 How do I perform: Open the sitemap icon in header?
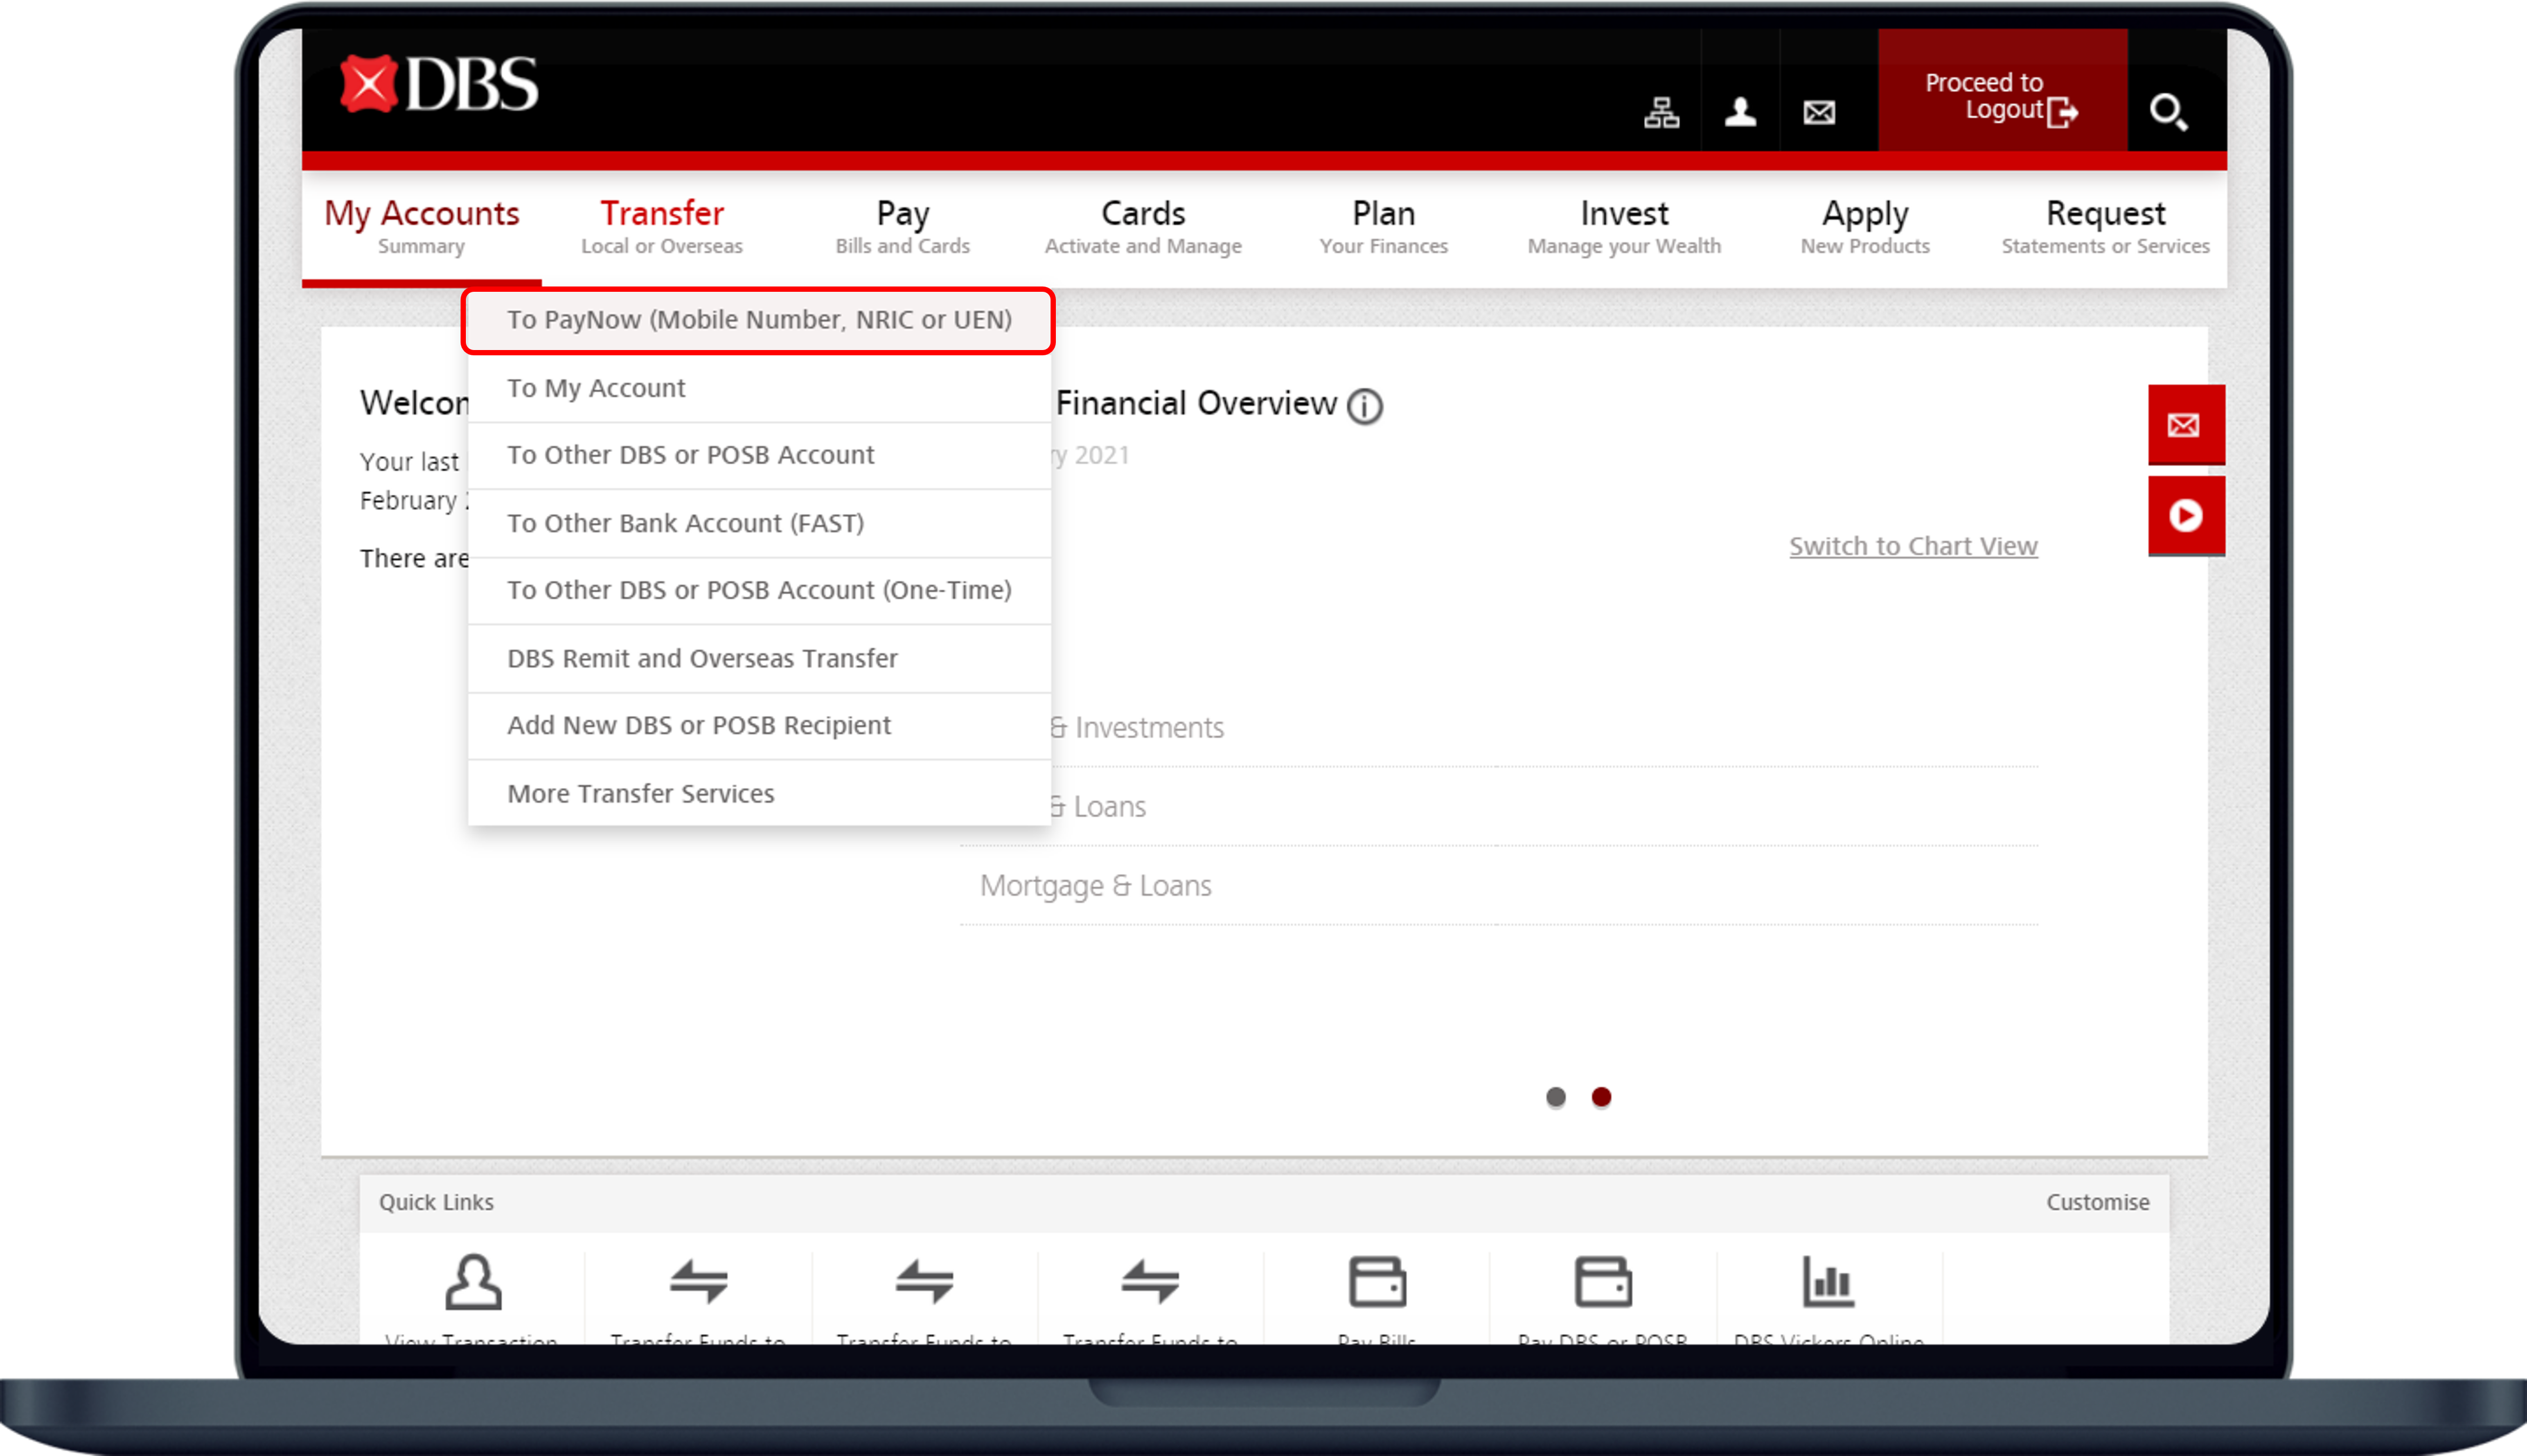pos(1661,112)
